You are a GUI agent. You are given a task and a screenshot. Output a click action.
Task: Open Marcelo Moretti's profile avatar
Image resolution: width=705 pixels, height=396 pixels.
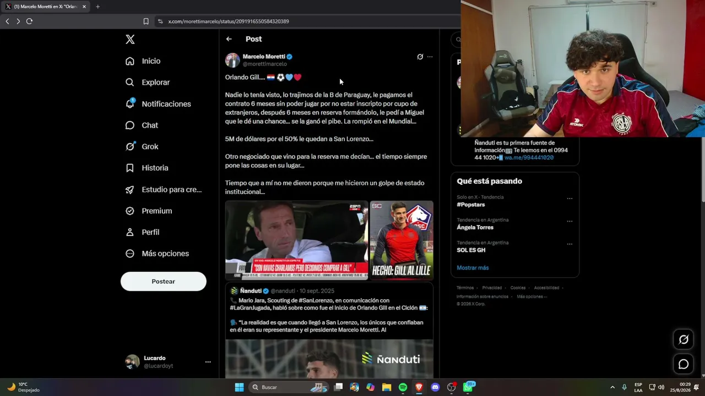click(232, 60)
